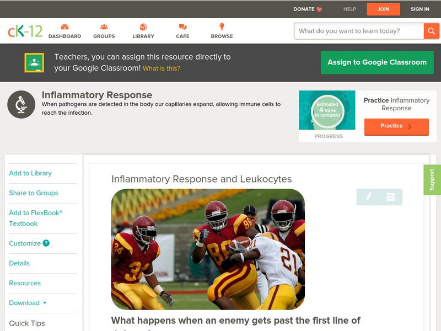Expand the Download dropdown arrow
The height and width of the screenshot is (331, 441).
[x=45, y=303]
